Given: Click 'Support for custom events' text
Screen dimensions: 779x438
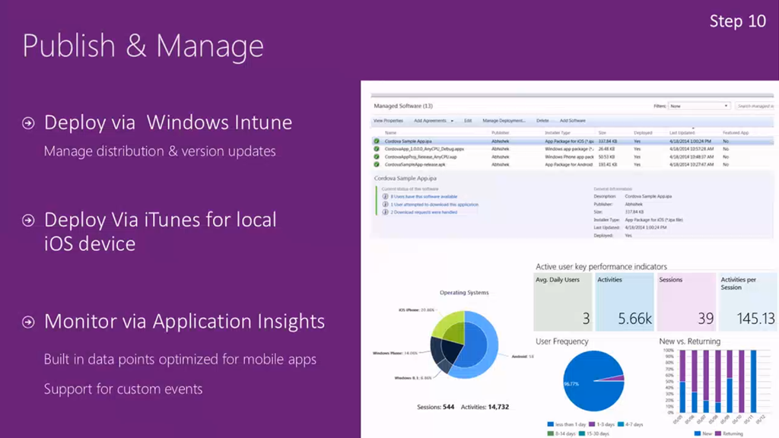Looking at the screenshot, I should (x=123, y=389).
